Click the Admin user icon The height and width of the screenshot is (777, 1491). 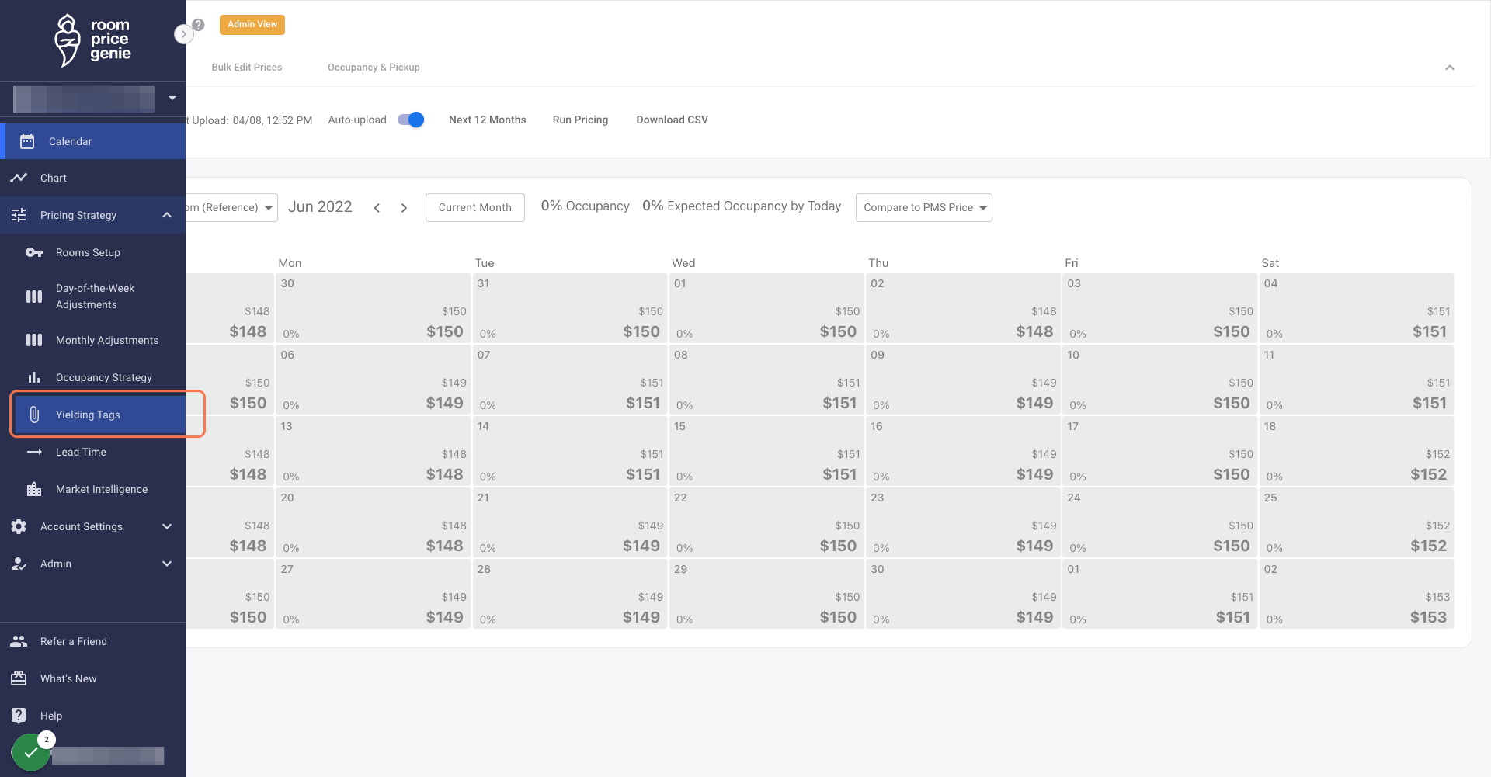(19, 564)
